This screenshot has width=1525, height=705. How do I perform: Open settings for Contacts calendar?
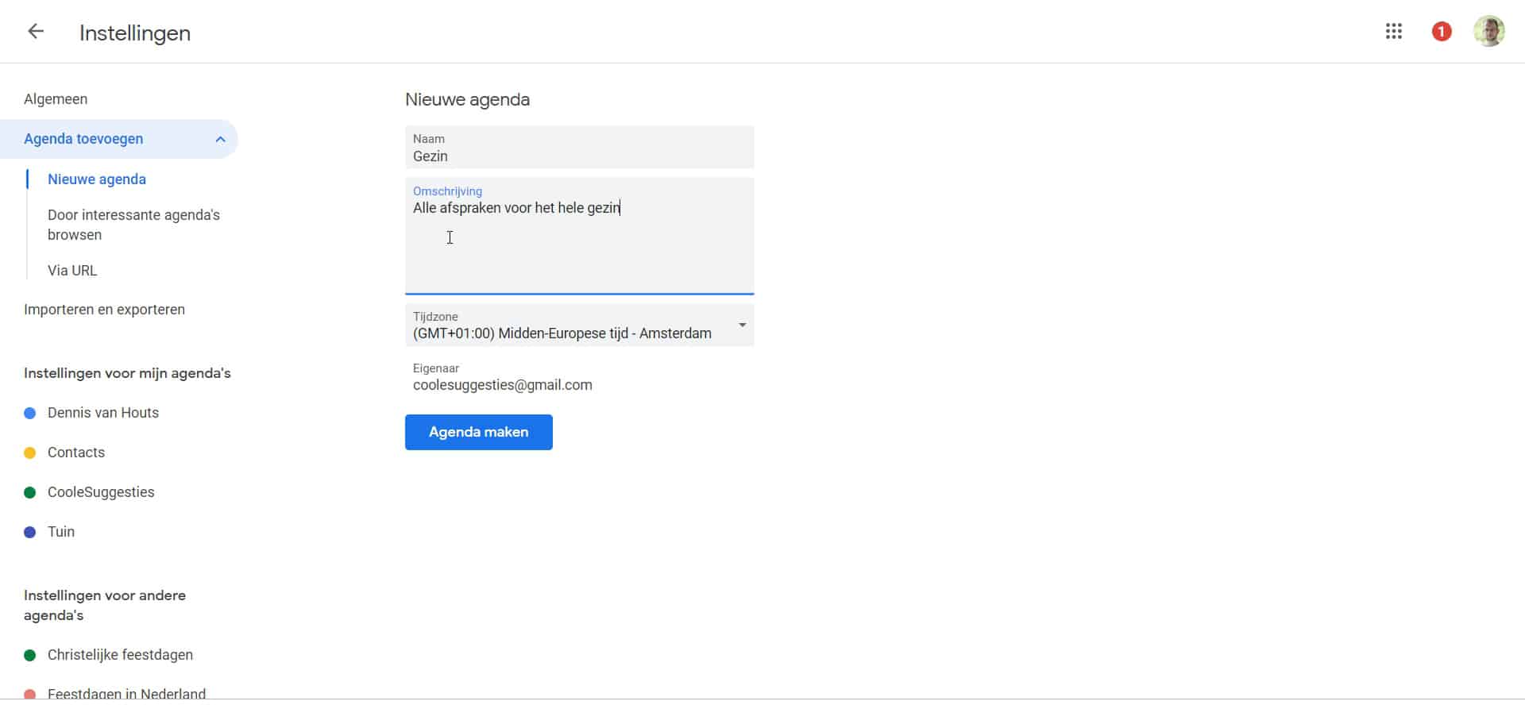(76, 453)
